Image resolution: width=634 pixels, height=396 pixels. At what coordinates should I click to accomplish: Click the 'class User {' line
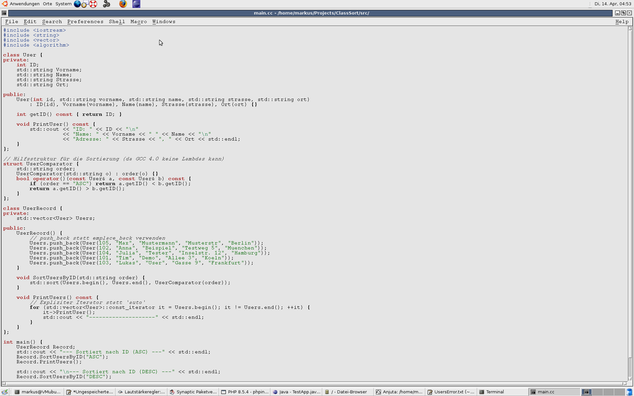coord(23,55)
